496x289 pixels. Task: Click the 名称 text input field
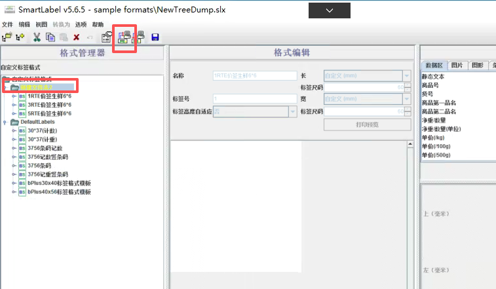click(x=254, y=75)
